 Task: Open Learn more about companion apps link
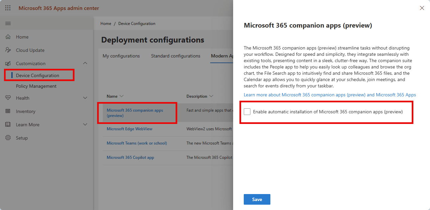330,95
